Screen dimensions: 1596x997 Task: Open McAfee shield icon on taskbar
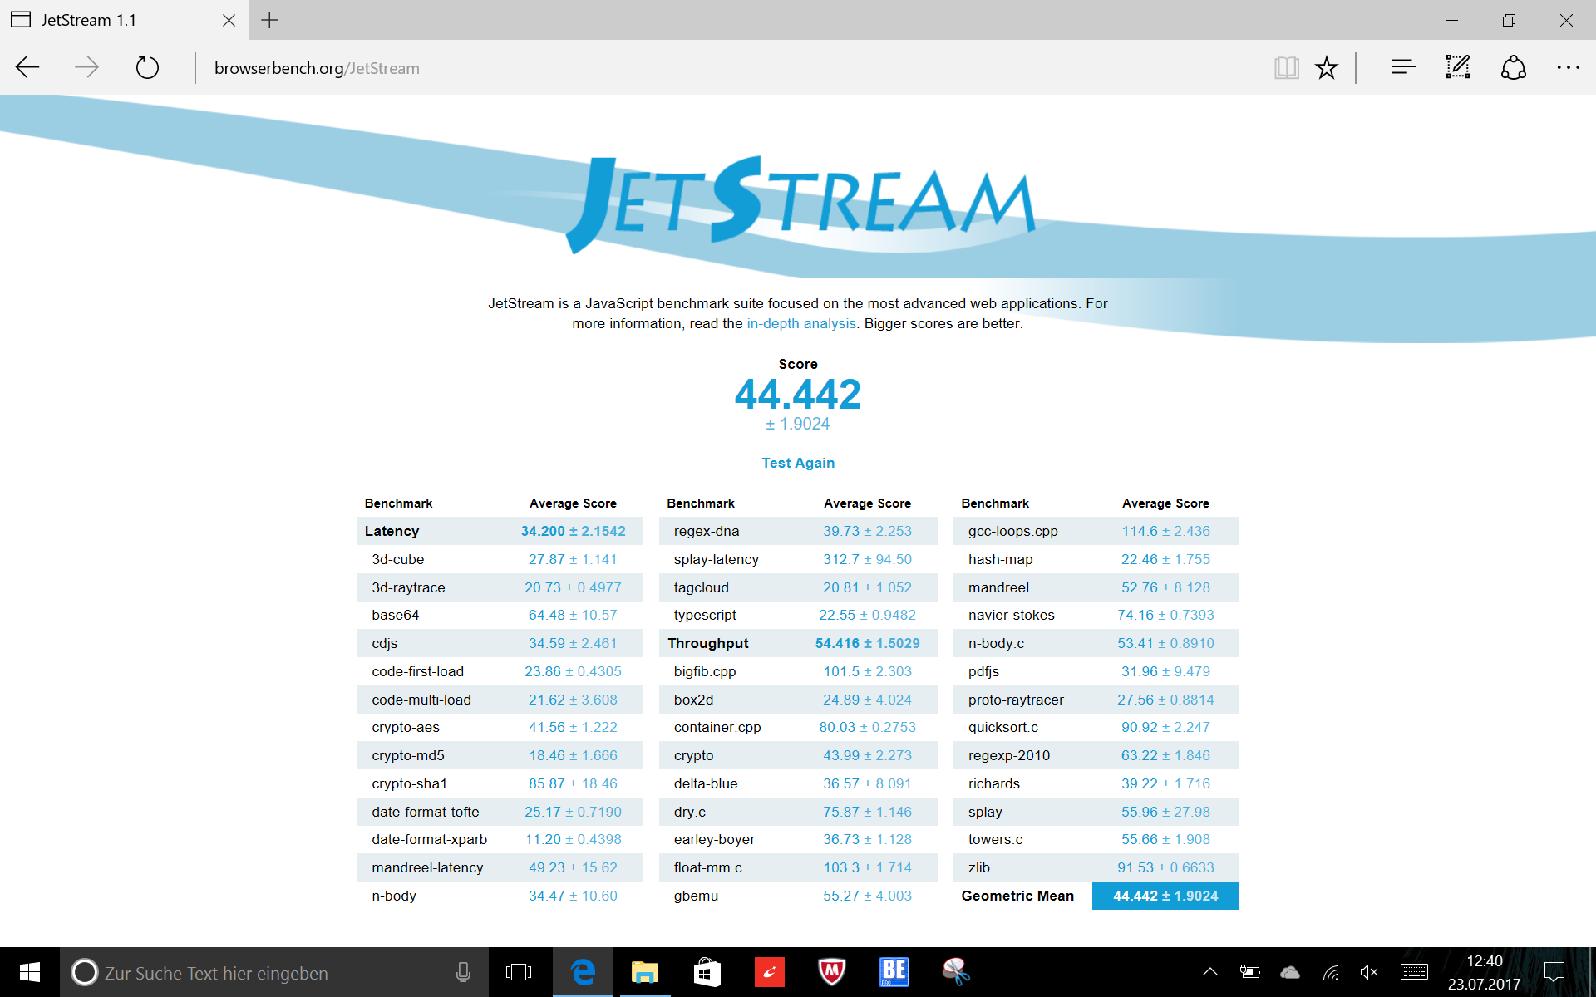[831, 972]
